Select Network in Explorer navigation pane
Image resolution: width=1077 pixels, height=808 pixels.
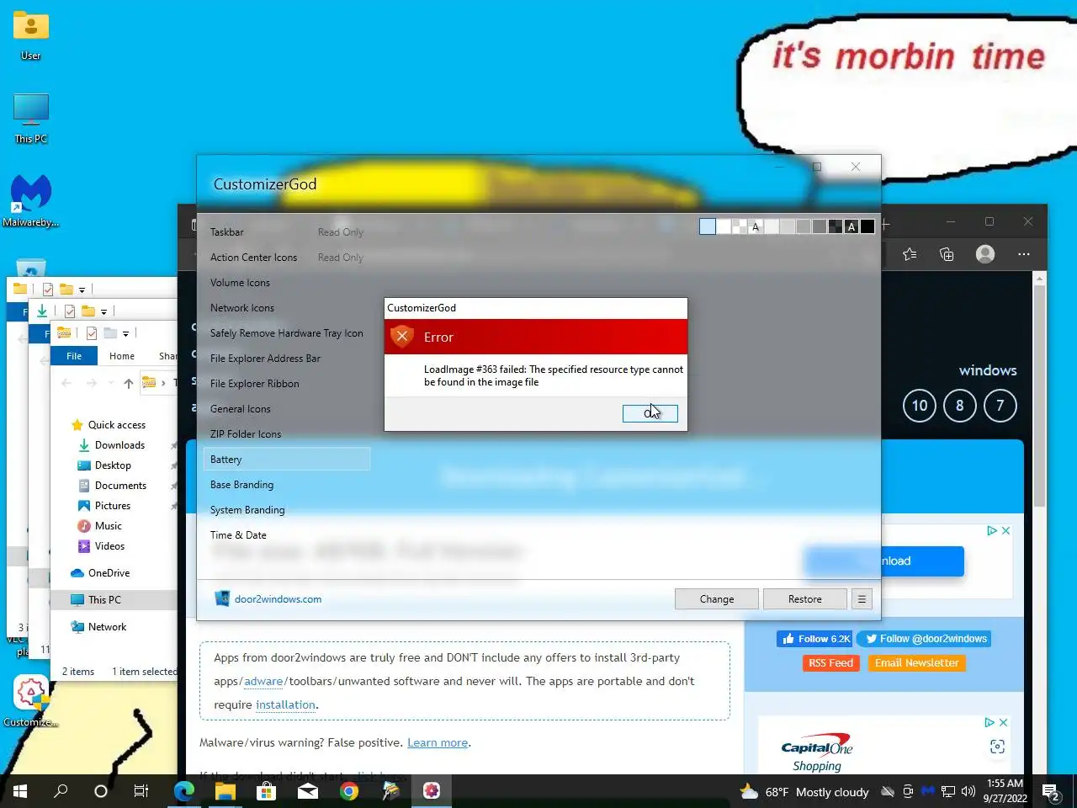pyautogui.click(x=107, y=627)
